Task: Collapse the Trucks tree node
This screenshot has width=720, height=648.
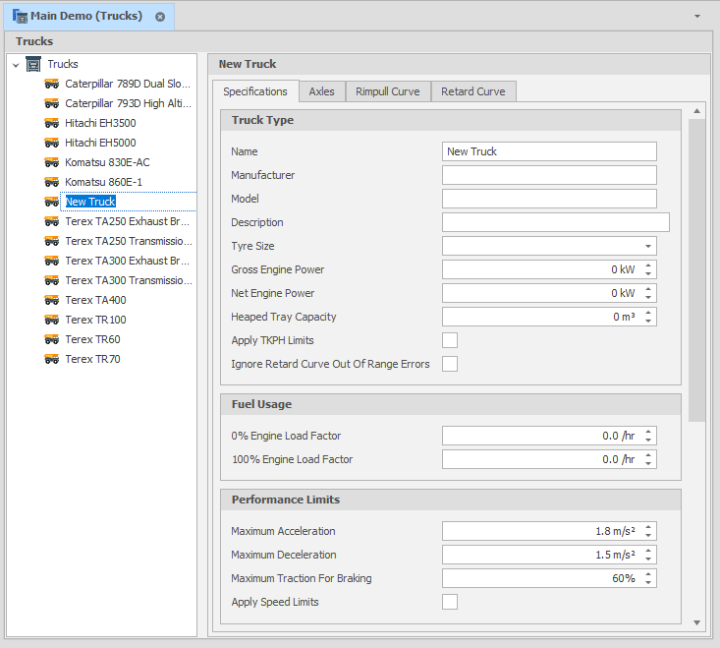Action: (16, 65)
